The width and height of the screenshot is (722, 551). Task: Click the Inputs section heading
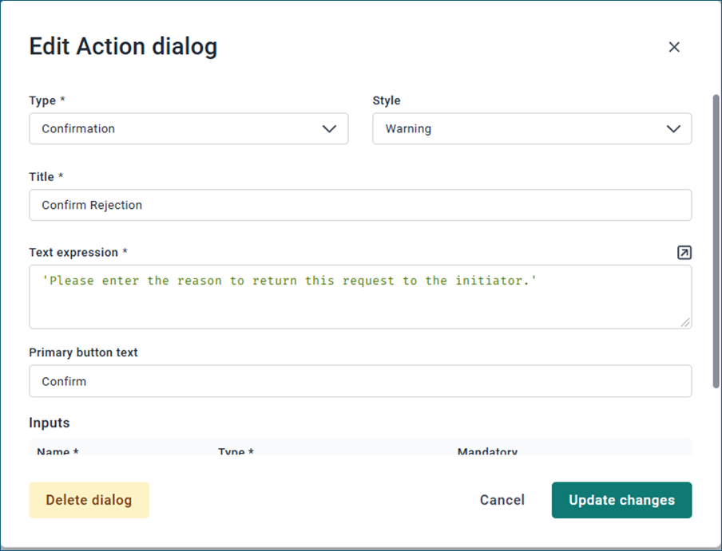click(x=50, y=423)
